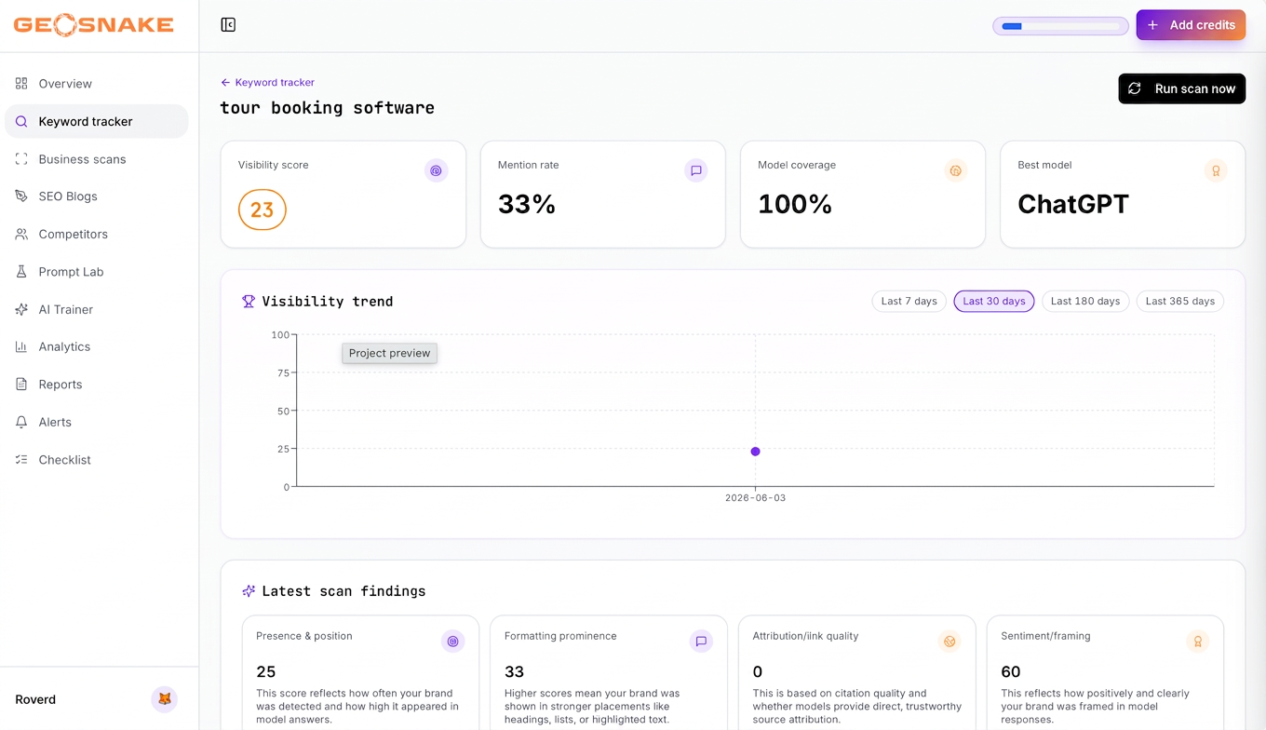1266x730 pixels.
Task: Click the Analytics bar chart icon
Action: tap(21, 346)
